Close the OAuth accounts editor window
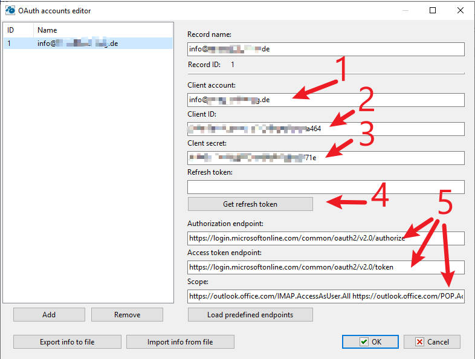The width and height of the screenshot is (475, 359). click(x=460, y=10)
